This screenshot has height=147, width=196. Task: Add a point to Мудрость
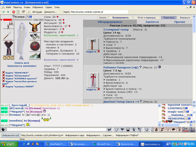point(62,32)
